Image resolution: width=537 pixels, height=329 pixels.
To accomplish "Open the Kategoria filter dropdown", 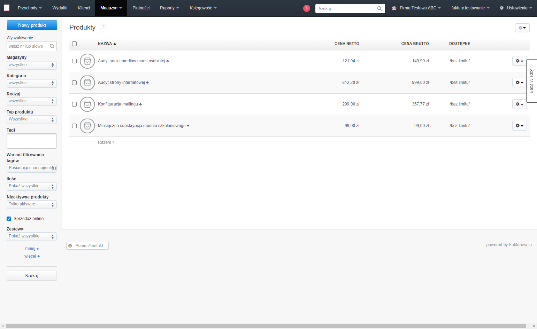I will point(32,83).
